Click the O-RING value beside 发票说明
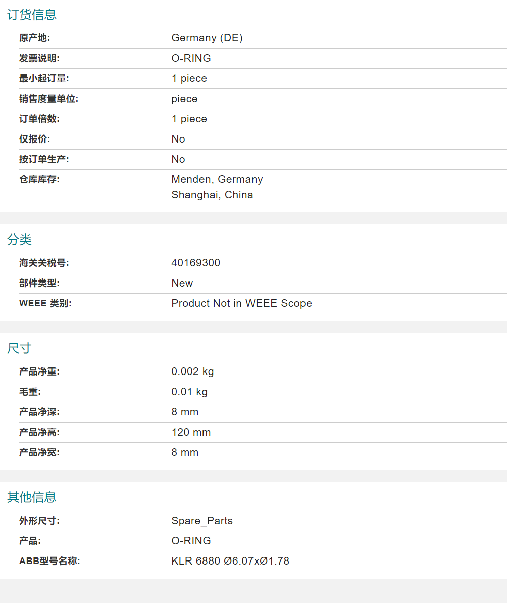The height and width of the screenshot is (608, 507). point(191,58)
